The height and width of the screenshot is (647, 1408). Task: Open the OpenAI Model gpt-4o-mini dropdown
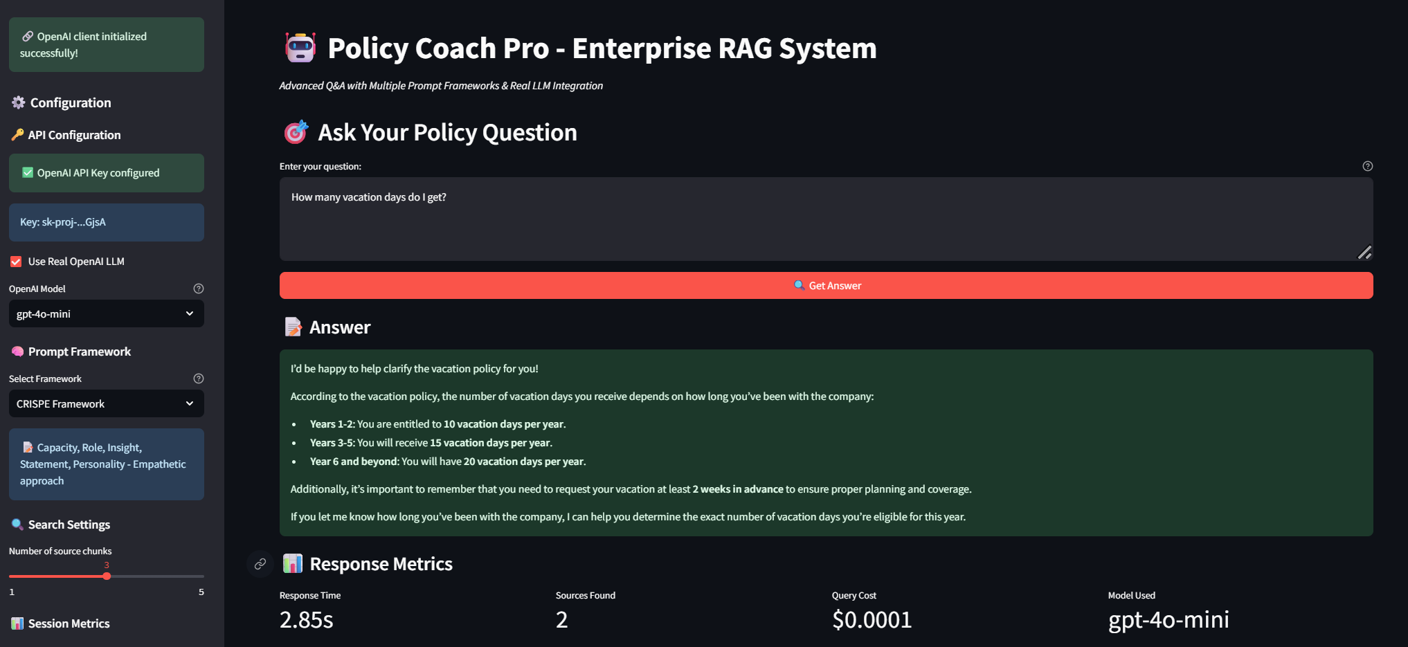click(x=106, y=314)
